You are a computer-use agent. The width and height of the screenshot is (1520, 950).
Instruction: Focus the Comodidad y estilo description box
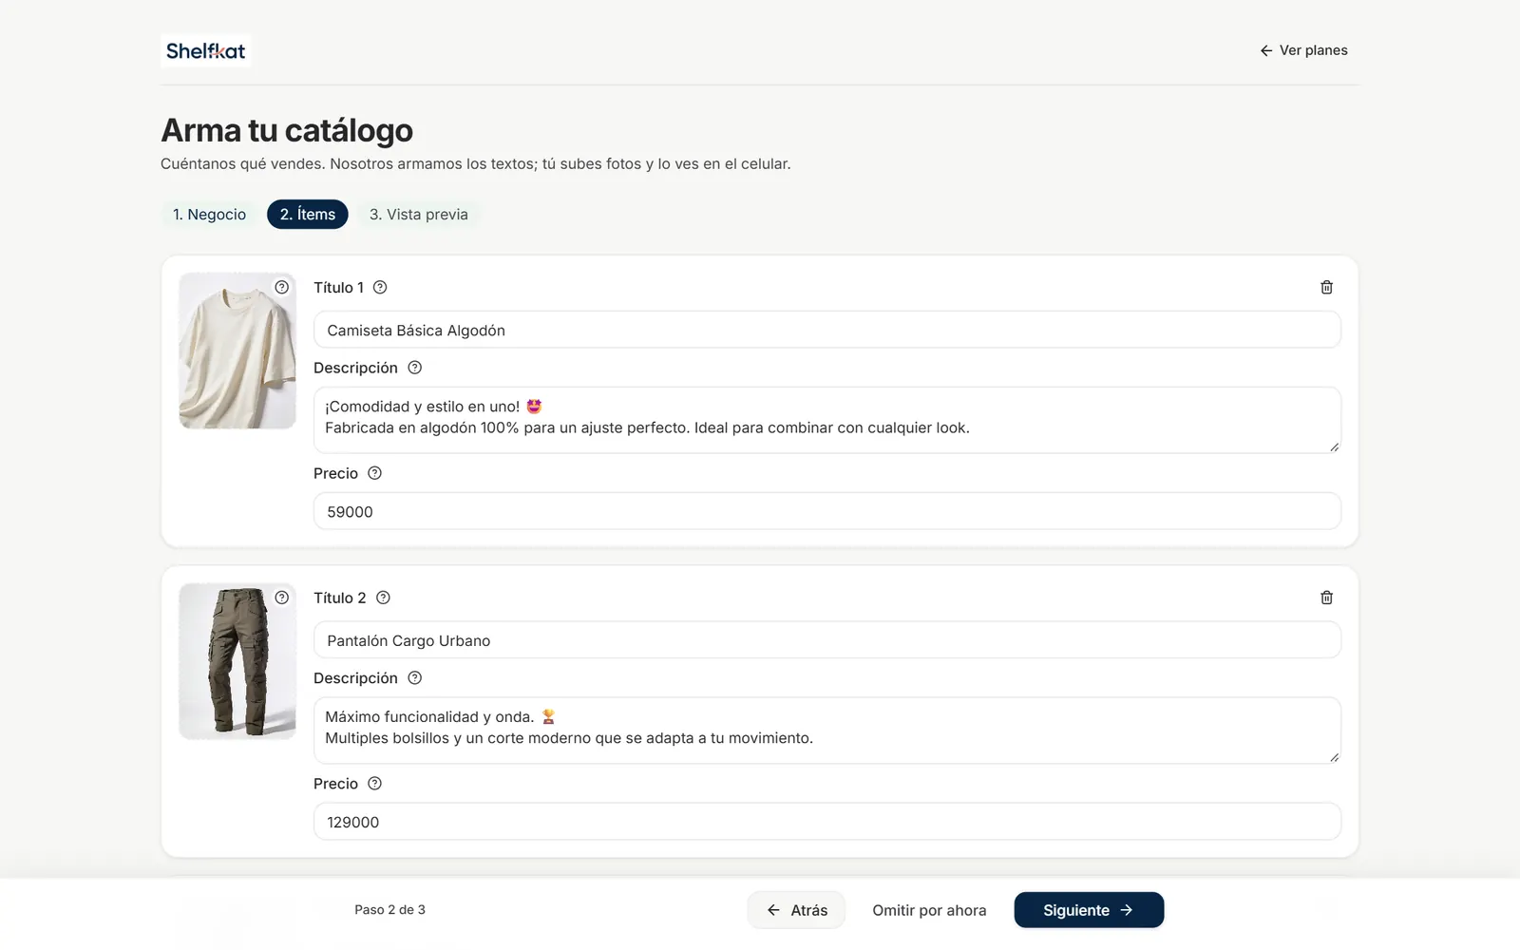pyautogui.click(x=827, y=420)
